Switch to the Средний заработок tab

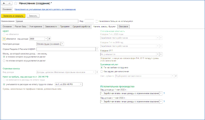click(81, 26)
